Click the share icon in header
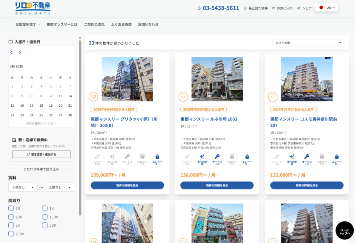 click(298, 8)
